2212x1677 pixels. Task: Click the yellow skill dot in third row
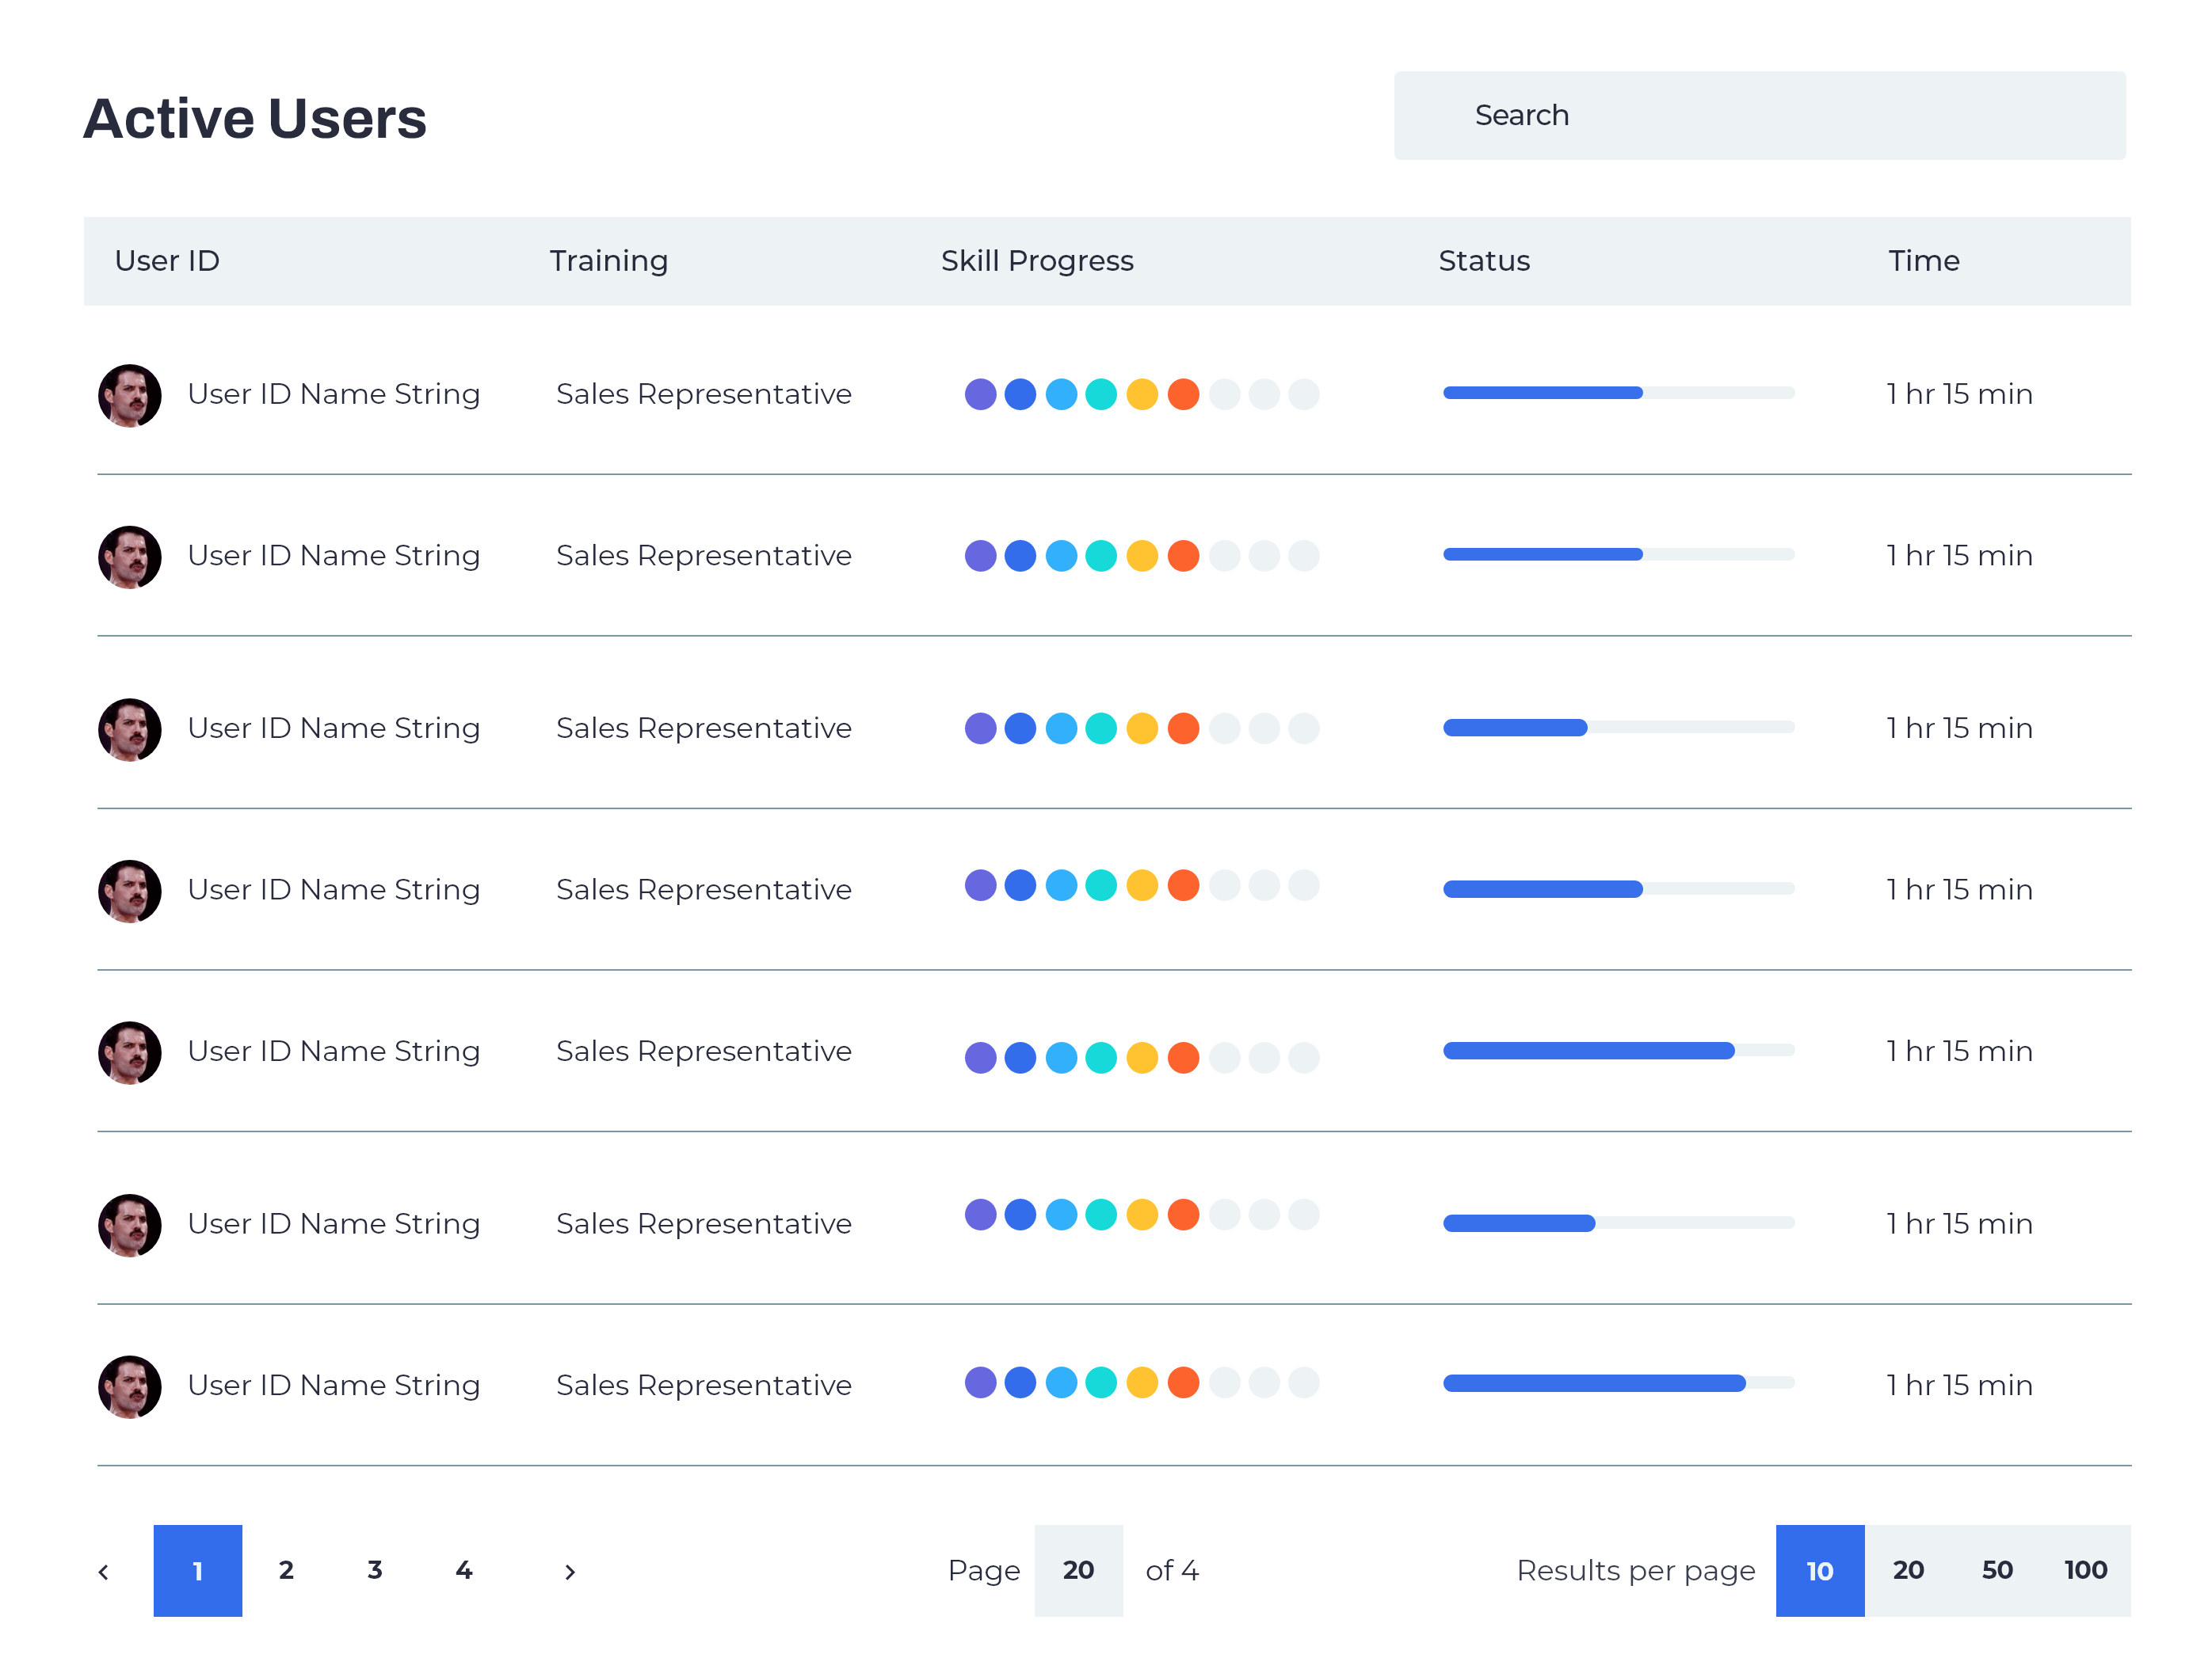tap(1142, 728)
